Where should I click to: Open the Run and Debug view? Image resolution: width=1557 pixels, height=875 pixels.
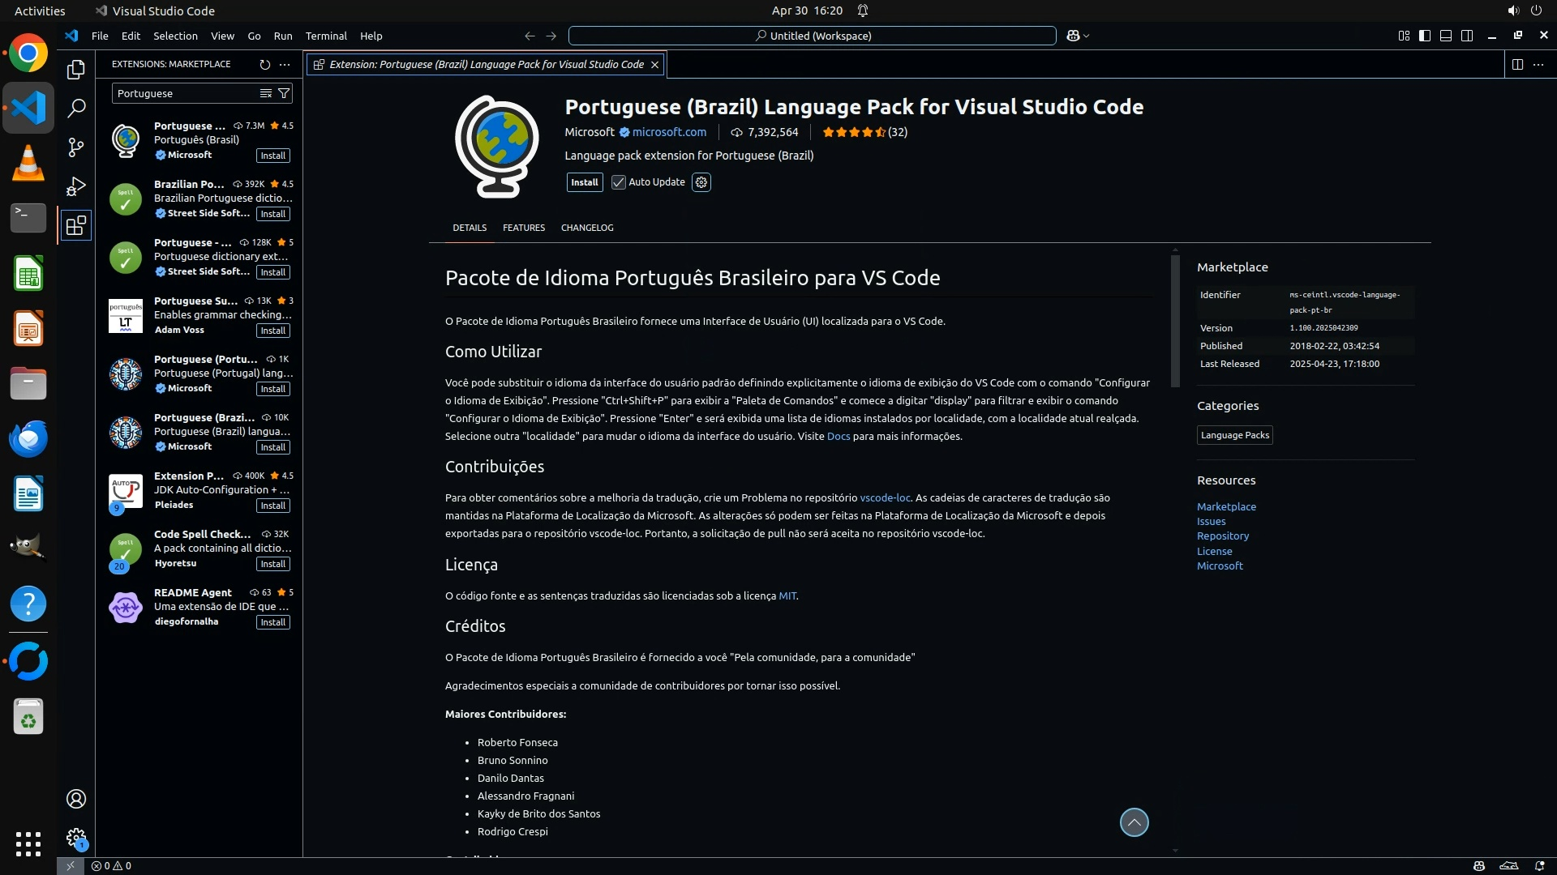[76, 186]
